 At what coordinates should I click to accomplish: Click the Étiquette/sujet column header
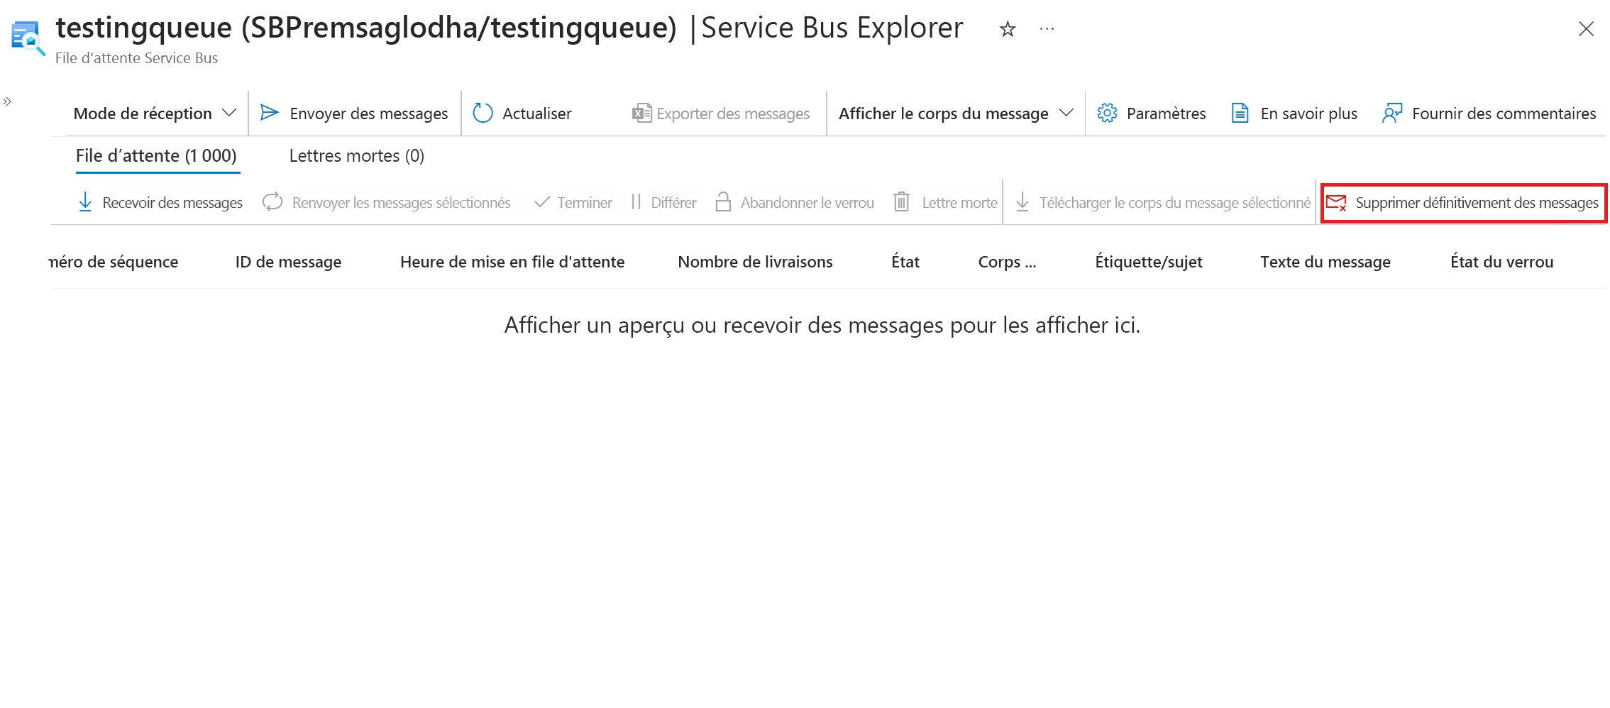pyautogui.click(x=1149, y=262)
